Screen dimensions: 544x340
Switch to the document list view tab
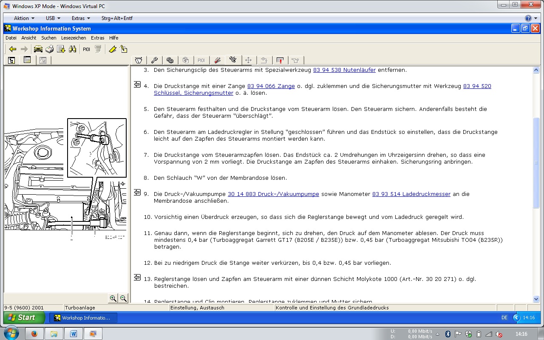(x=27, y=60)
